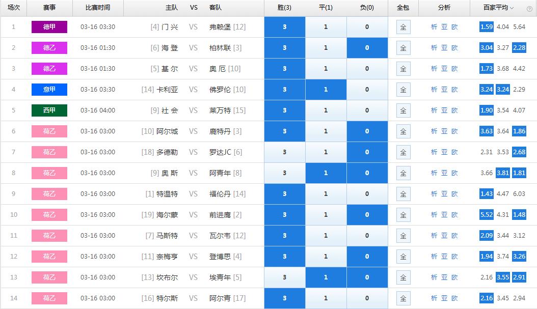Click the 全包 column header
537x309 pixels.
(402, 8)
